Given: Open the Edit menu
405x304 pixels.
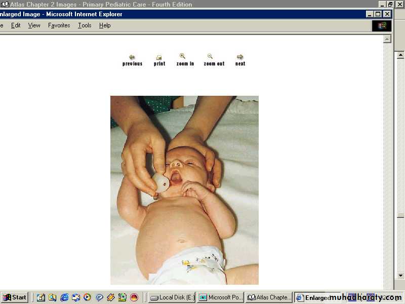Looking at the screenshot, I should coord(16,25).
